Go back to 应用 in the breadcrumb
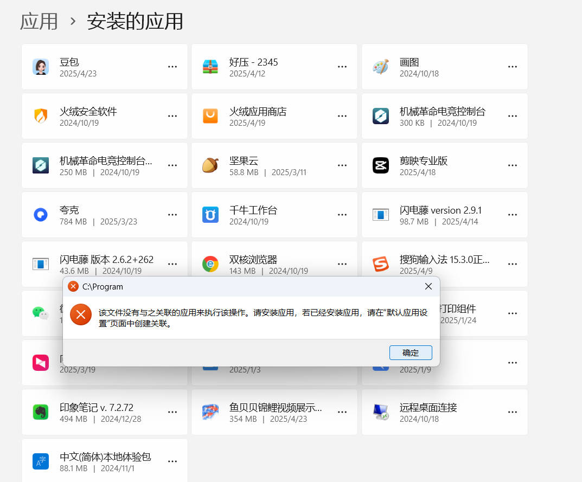This screenshot has width=582, height=482. pyautogui.click(x=39, y=21)
